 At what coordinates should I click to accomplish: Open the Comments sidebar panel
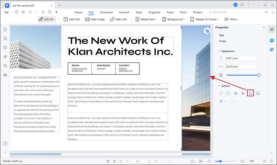(x=5, y=48)
